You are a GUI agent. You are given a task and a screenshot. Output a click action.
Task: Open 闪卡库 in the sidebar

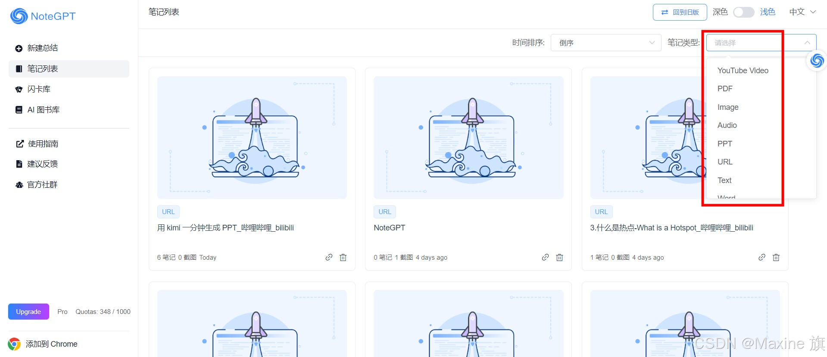(x=69, y=89)
